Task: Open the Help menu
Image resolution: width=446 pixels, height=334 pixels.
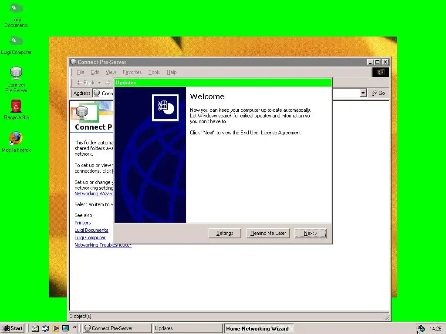Action: pos(172,72)
